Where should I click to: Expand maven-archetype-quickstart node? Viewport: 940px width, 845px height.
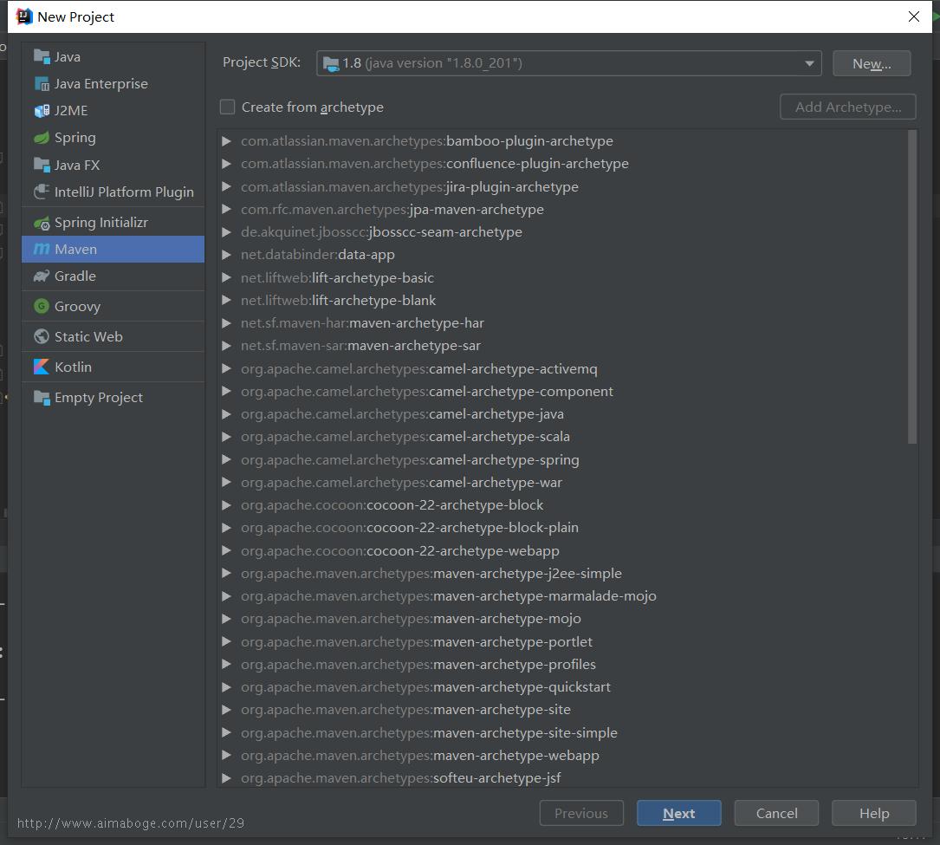tap(226, 686)
